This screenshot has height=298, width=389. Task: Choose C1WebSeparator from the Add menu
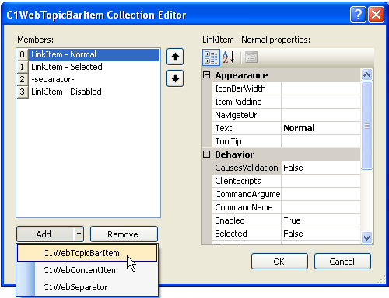pyautogui.click(x=87, y=287)
